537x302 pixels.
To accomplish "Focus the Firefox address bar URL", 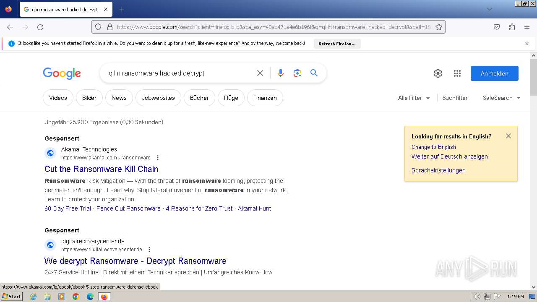I will [x=274, y=27].
